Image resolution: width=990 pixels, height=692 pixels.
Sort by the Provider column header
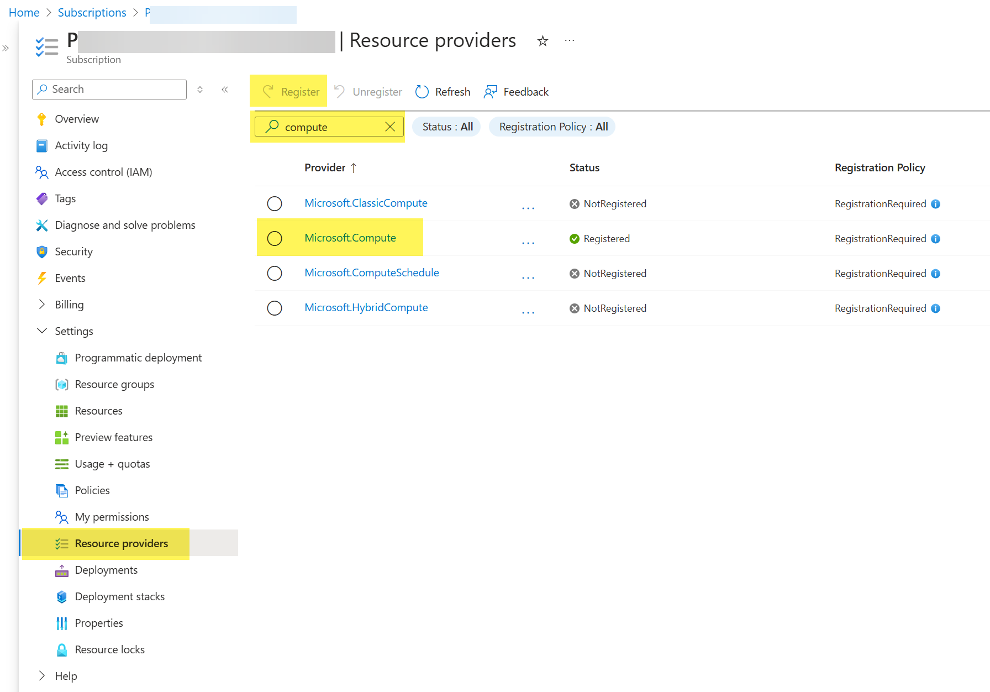click(330, 167)
